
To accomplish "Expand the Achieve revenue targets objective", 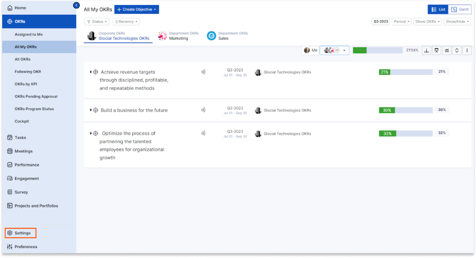I will pyautogui.click(x=90, y=72).
